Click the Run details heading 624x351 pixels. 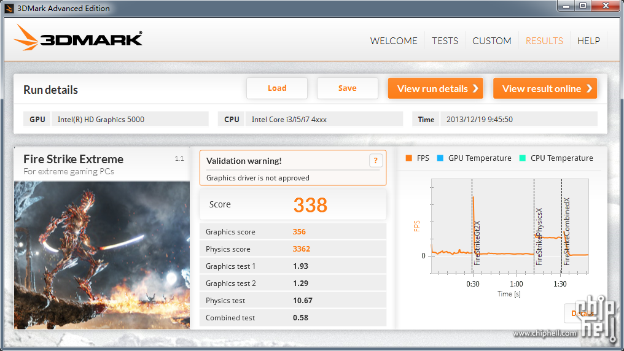click(x=50, y=90)
